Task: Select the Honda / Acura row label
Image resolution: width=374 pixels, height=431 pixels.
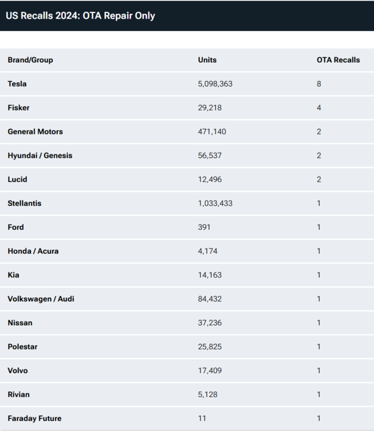Action: [x=33, y=251]
